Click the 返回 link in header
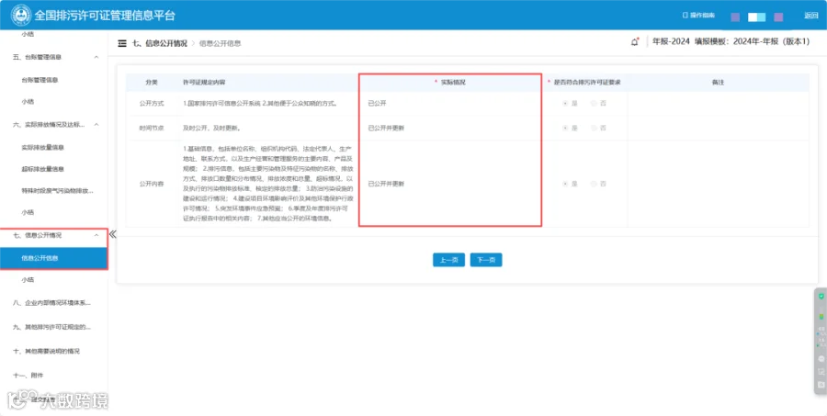Viewport: 827px width, 416px height. tap(811, 16)
